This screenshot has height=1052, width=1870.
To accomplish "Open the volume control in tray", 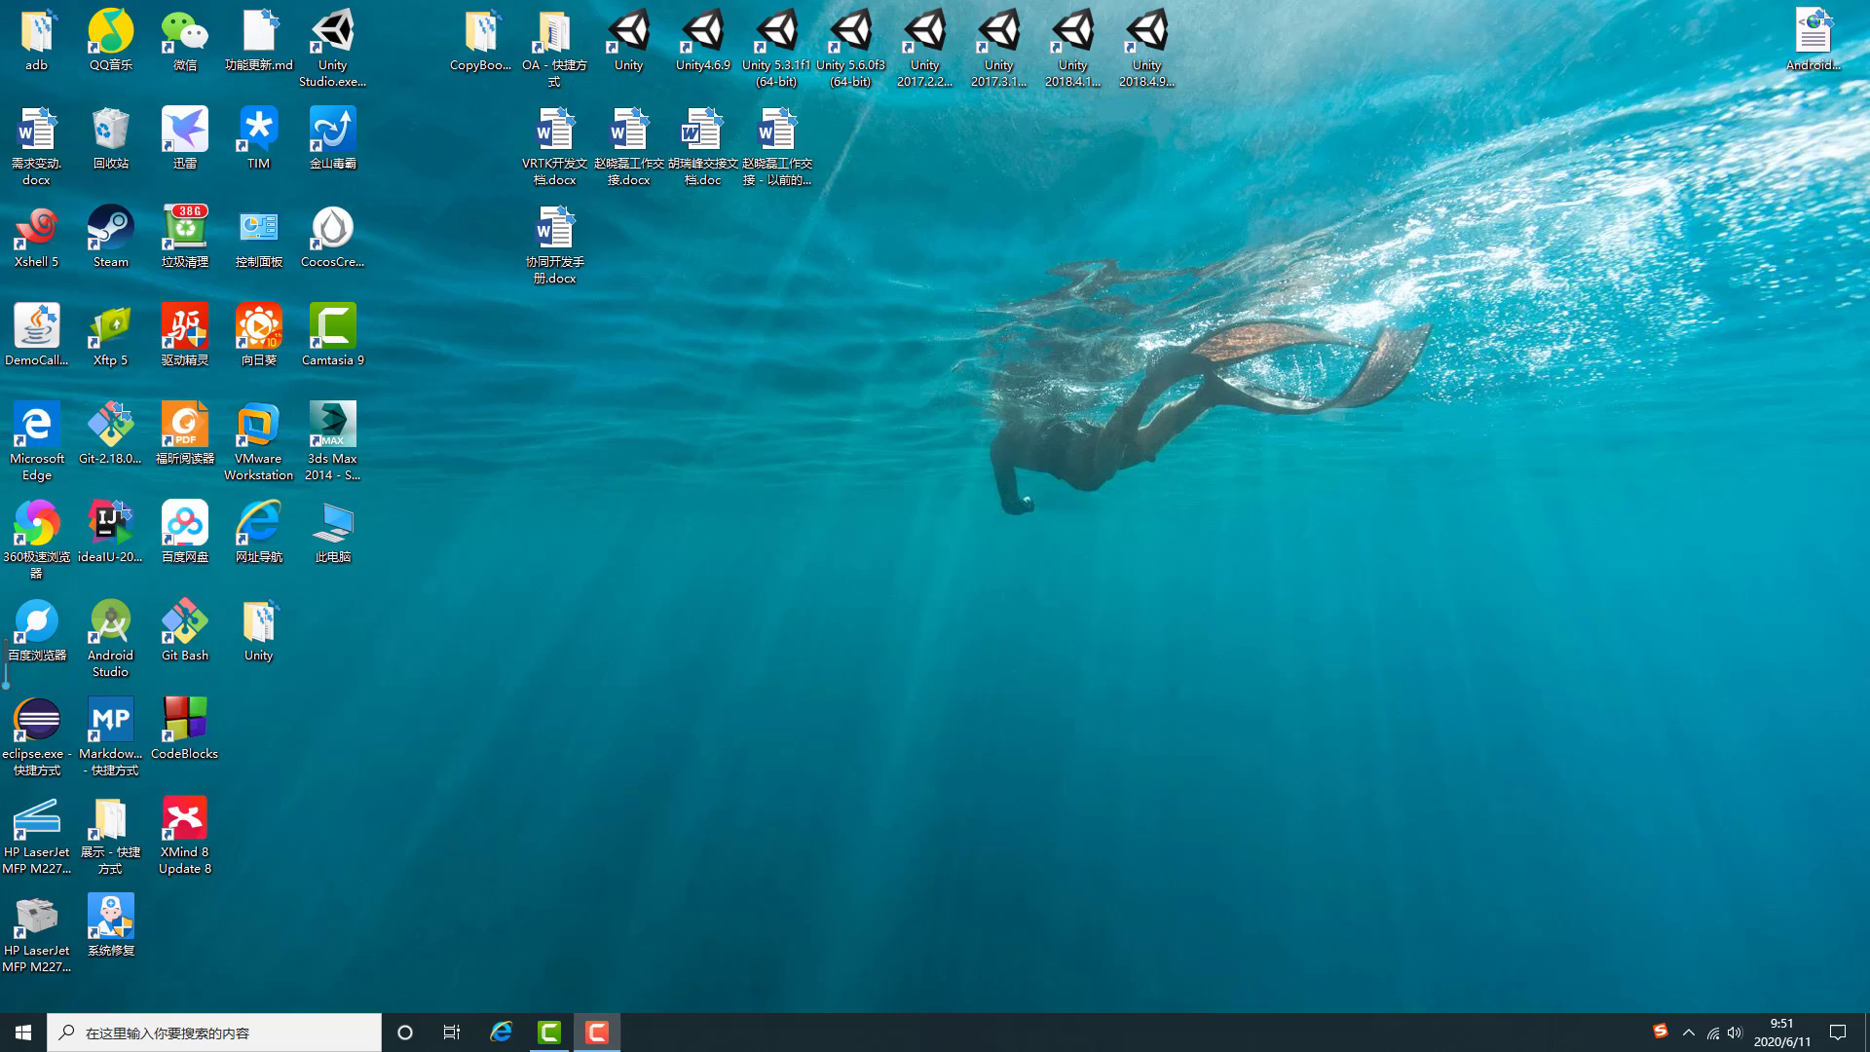I will click(x=1735, y=1033).
